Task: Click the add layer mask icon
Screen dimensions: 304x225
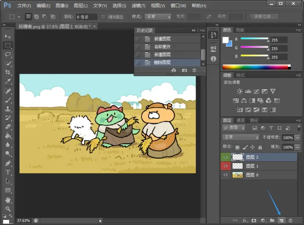Action: pyautogui.click(x=254, y=220)
